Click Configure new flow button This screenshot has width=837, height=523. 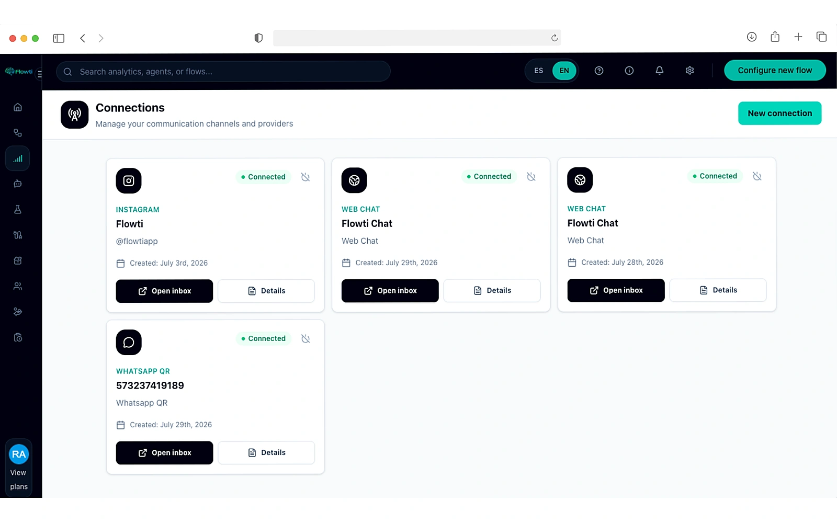[775, 70]
